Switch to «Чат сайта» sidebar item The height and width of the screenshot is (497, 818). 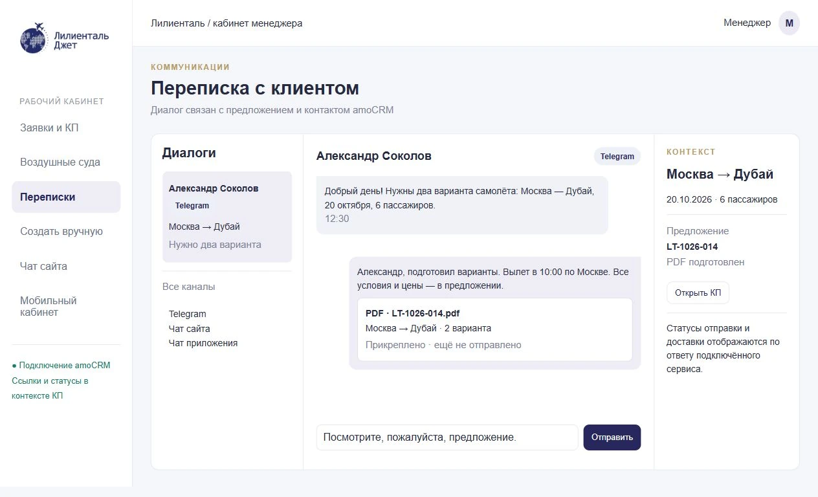(x=66, y=266)
